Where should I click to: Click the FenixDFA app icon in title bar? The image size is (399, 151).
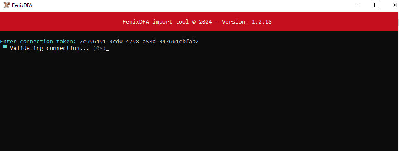[x=6, y=5]
